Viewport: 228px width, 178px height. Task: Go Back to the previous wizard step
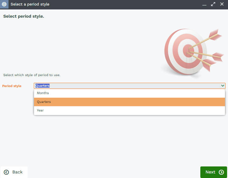[14, 172]
